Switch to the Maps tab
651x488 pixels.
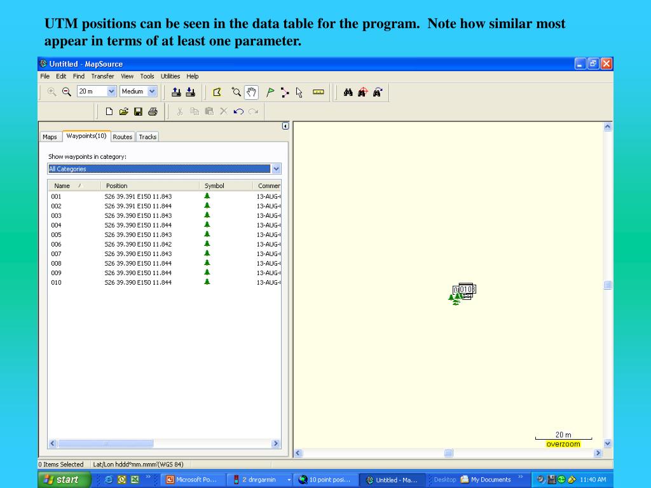[x=50, y=137]
